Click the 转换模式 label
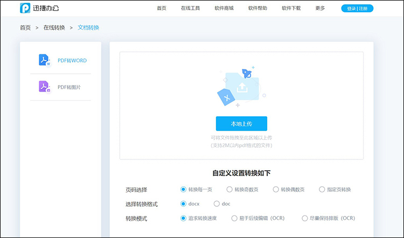404x238 pixels. pos(136,219)
